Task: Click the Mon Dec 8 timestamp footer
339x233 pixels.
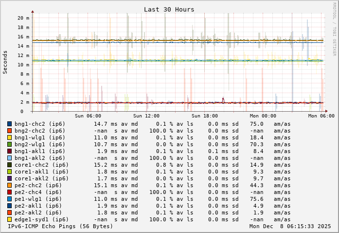Action: click(x=290, y=226)
